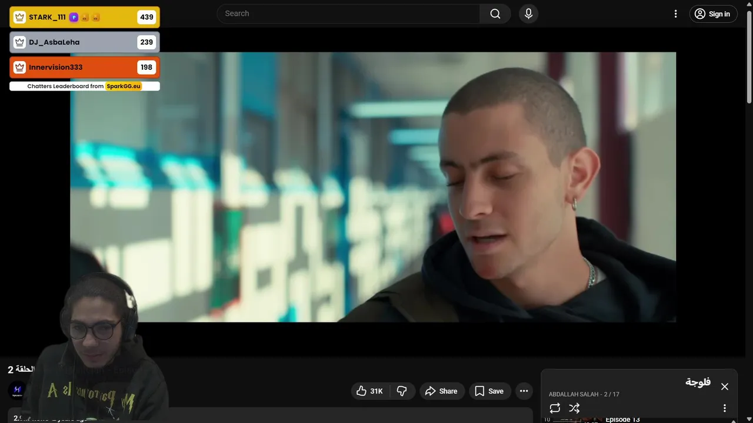Click the crown icon beside STARK_111
This screenshot has width=753, height=423.
pyautogui.click(x=19, y=17)
